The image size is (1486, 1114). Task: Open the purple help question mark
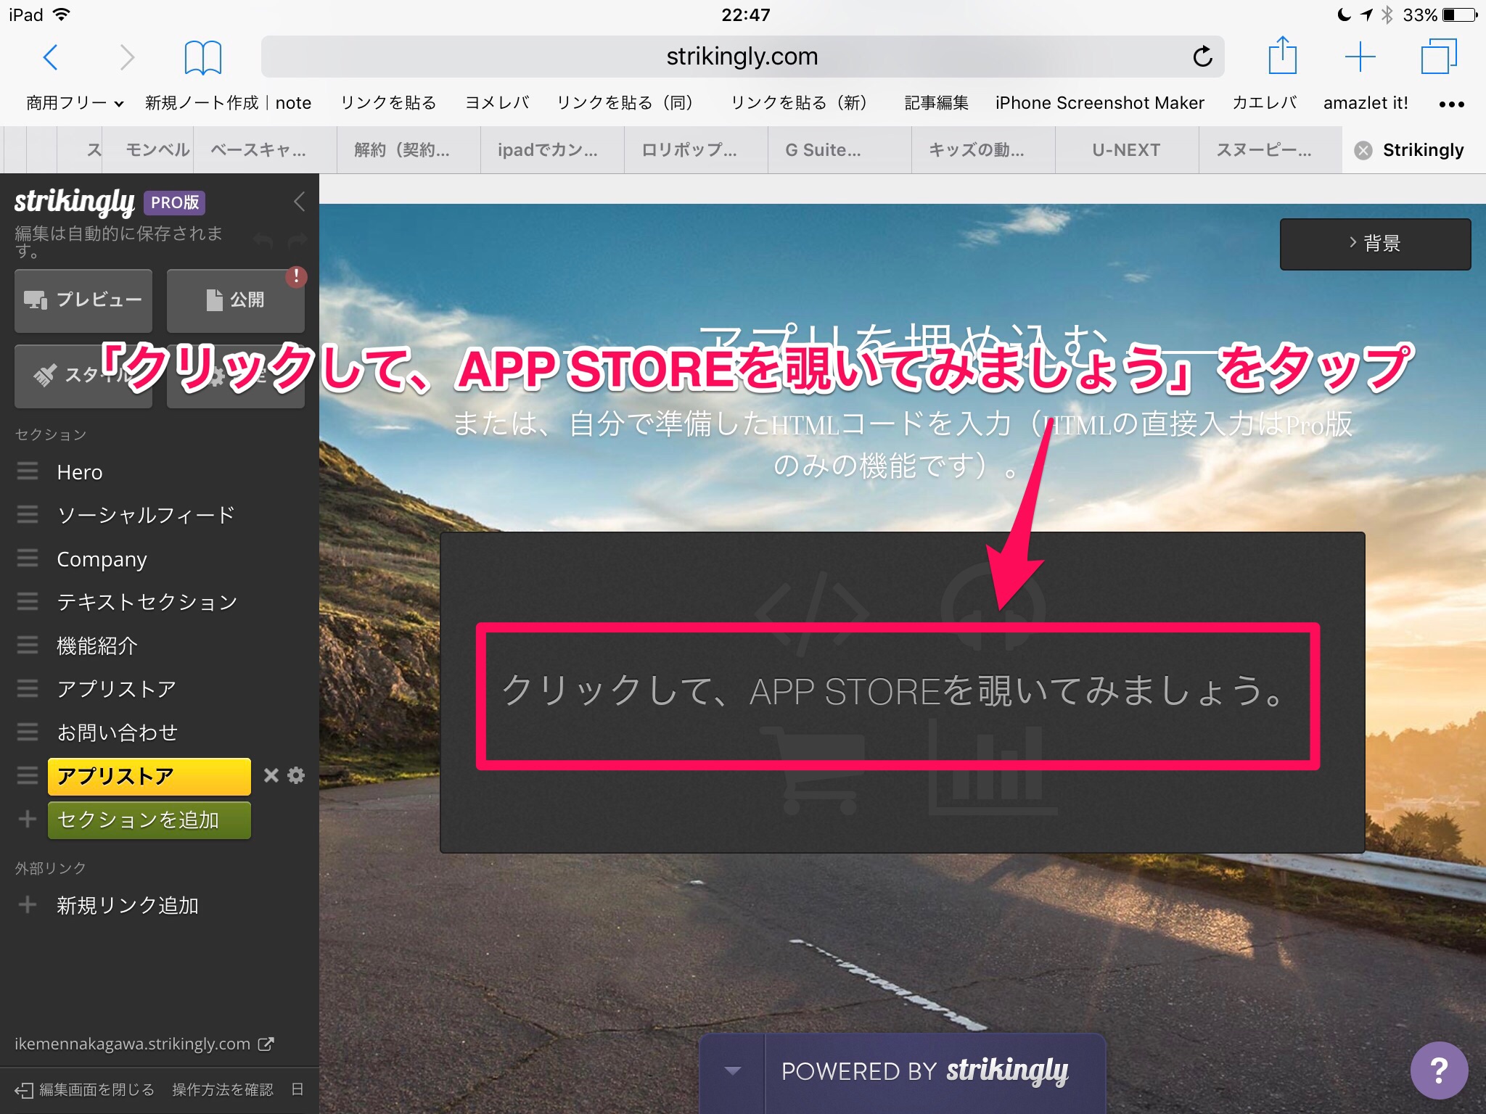click(x=1439, y=1070)
